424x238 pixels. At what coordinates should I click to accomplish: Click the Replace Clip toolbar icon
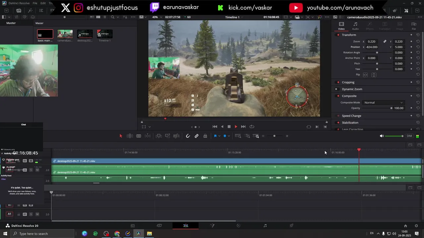tap(177, 136)
